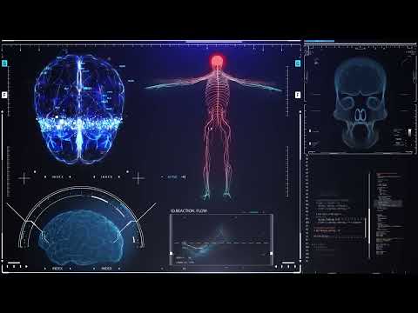Screen dimensions: 418x313
Task: Click the white F marker on the left edge
Action: [x=4, y=95]
